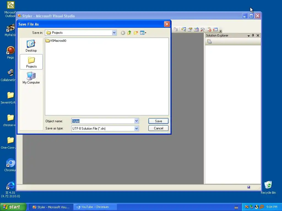Viewport: 282px width, 211px height.
Task: Click the Cancel button
Action: click(158, 128)
